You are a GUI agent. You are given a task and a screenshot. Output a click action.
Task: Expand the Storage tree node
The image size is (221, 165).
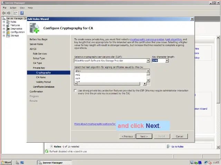tap(4, 36)
